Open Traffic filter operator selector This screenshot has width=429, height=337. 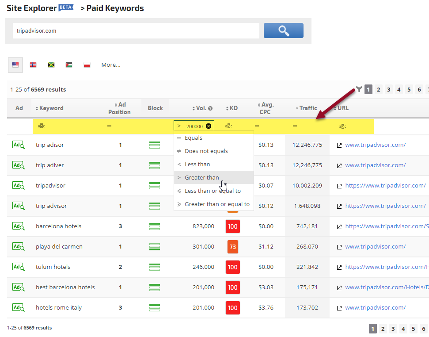point(295,126)
